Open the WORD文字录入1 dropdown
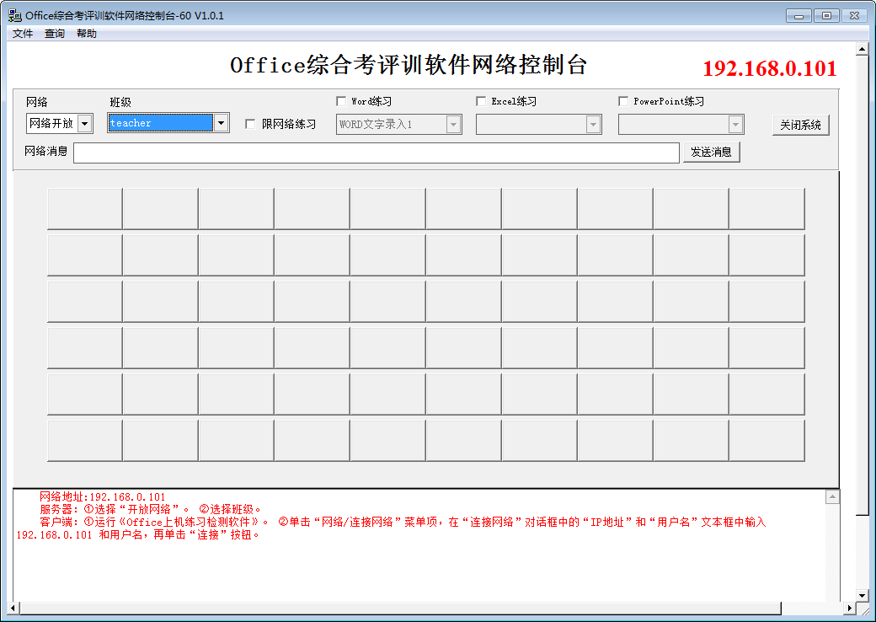Viewport: 876px width, 622px height. 453,125
